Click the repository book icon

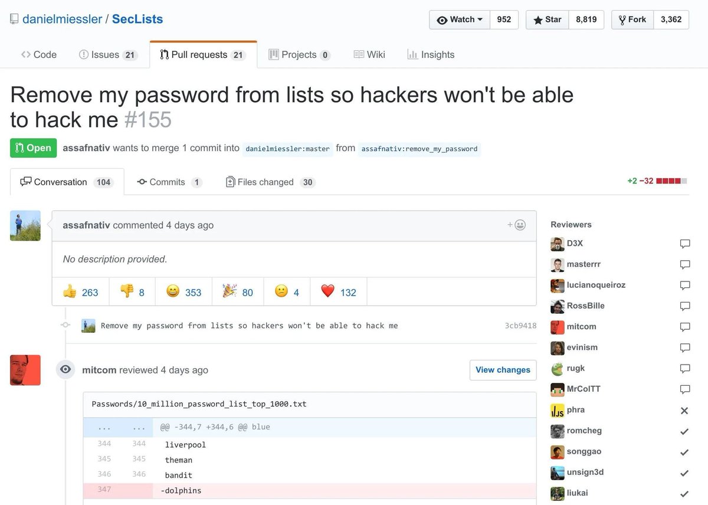[x=13, y=18]
